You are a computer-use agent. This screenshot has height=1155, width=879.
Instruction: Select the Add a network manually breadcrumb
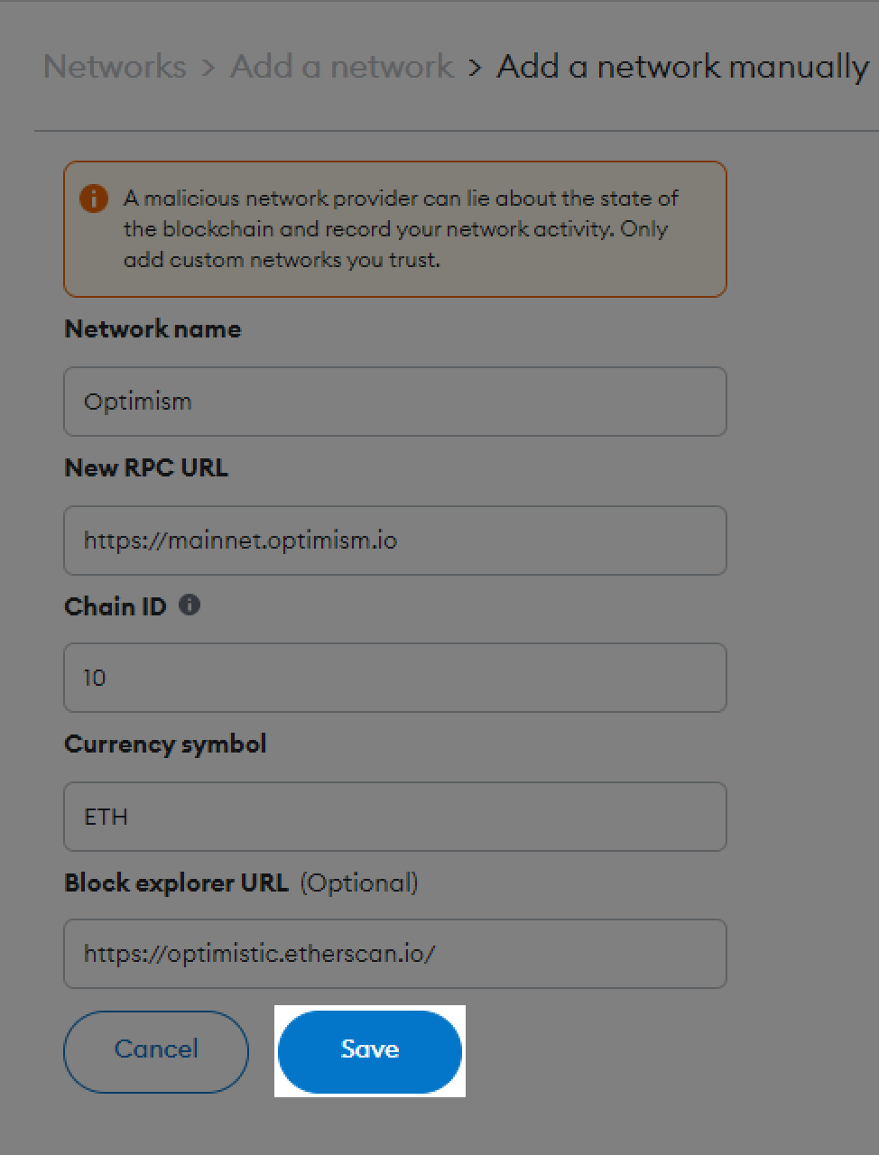[x=680, y=66]
